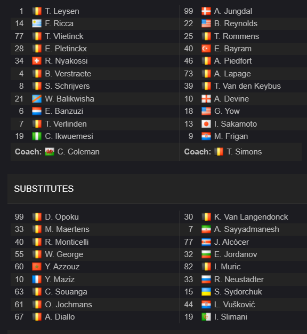Click the Ukraine flag beside S. Sydorchuk
Screen dimensions: 307x334
[206, 292]
